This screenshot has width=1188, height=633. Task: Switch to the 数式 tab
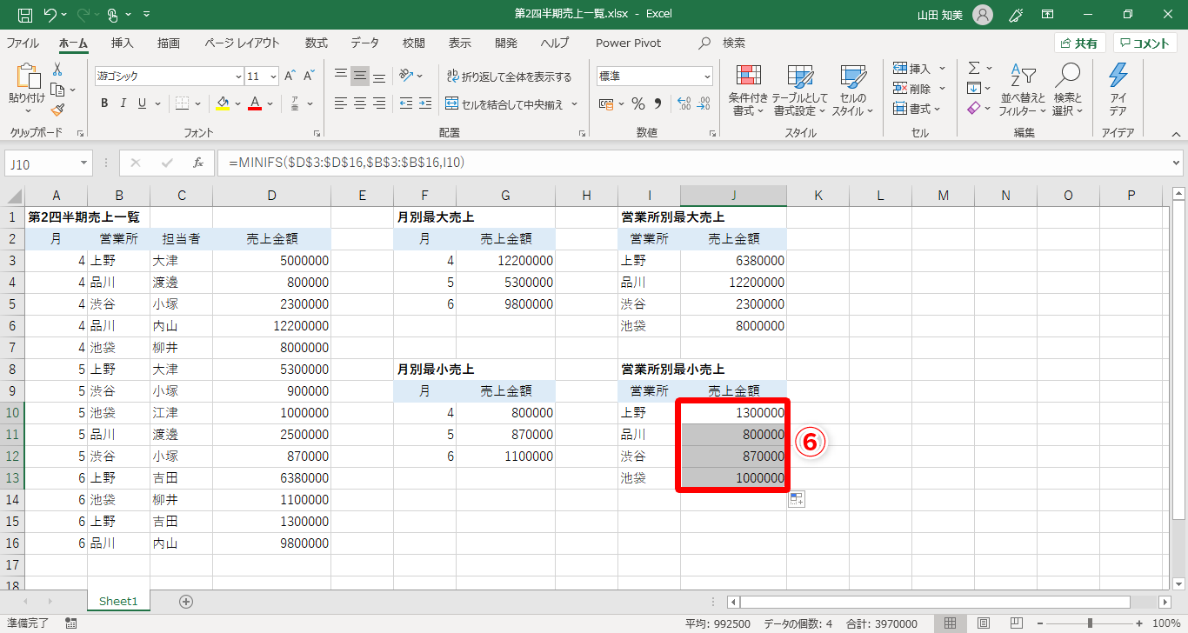click(x=317, y=43)
